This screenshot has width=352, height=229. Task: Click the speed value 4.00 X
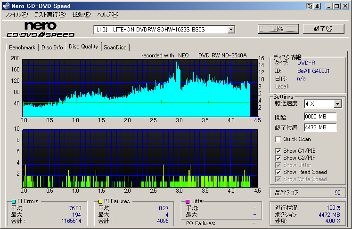333,221
